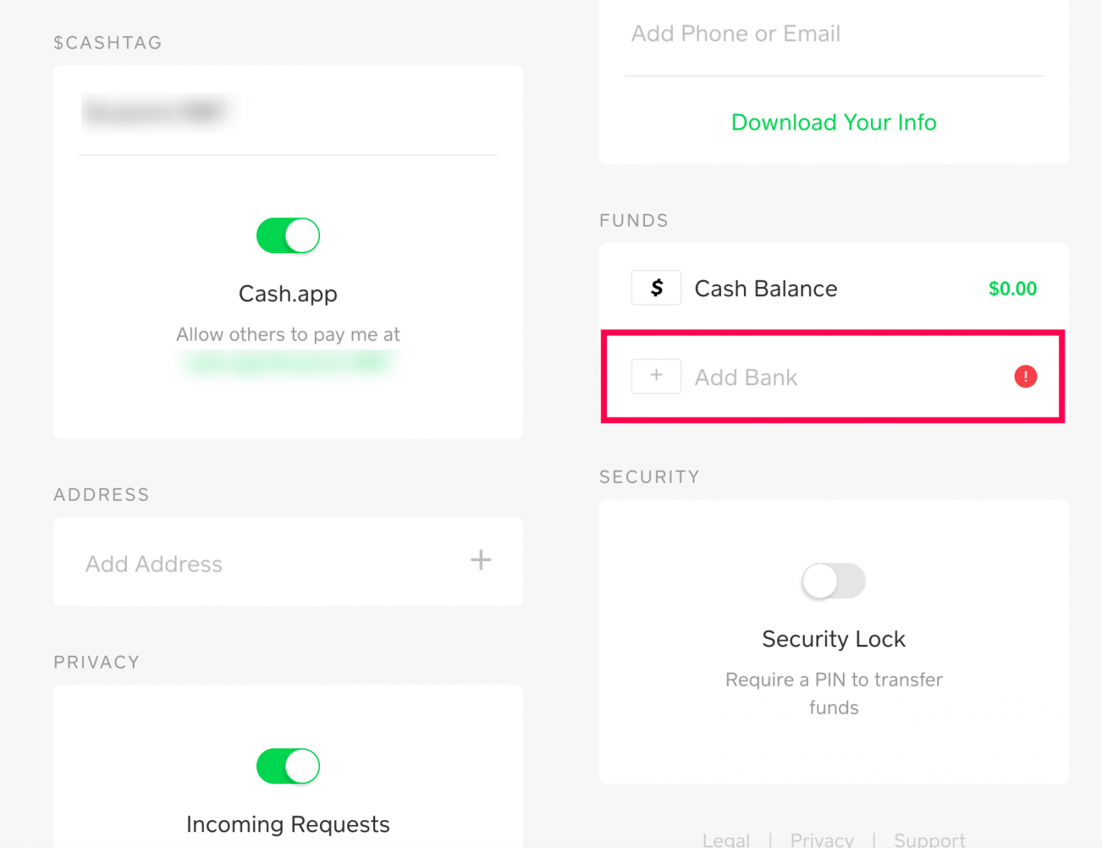Open the Cash Balance row under FUNDS
The width and height of the screenshot is (1102, 848).
[833, 288]
